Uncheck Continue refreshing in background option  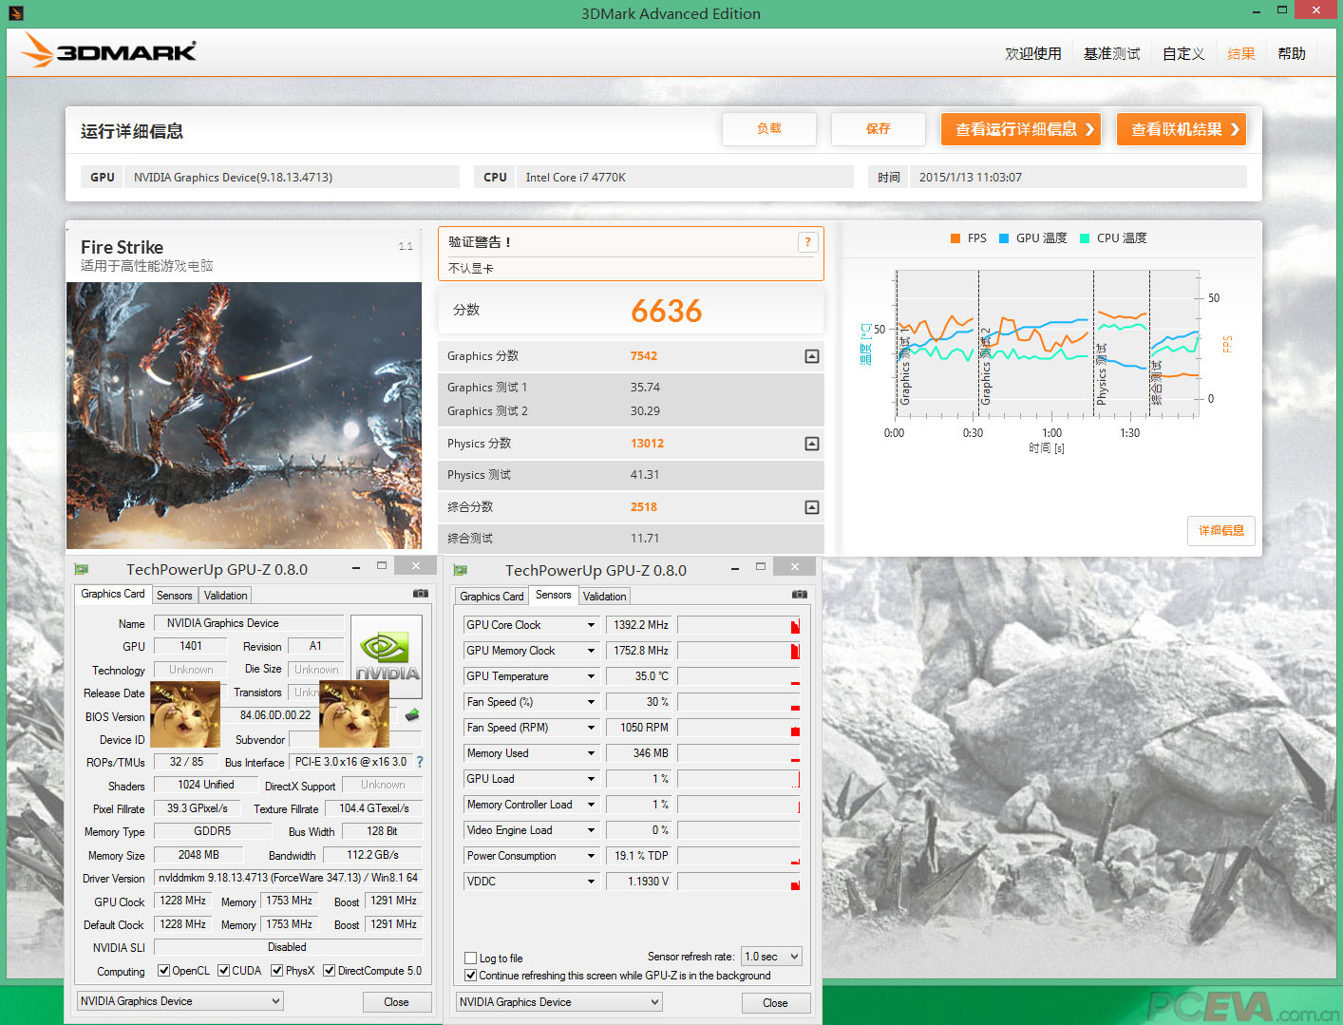click(x=470, y=976)
